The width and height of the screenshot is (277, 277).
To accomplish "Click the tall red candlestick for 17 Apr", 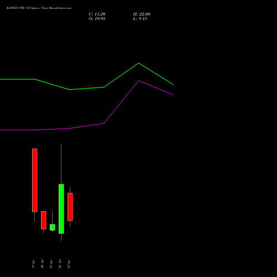I will tap(34, 180).
